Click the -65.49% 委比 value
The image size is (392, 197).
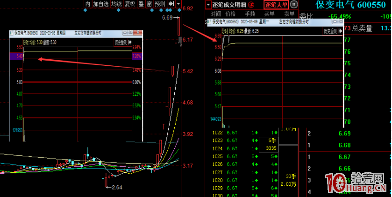tap(340, 17)
